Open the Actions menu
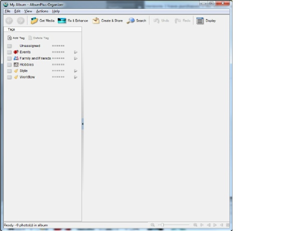Screen dimensions: 292x231 click(x=42, y=11)
